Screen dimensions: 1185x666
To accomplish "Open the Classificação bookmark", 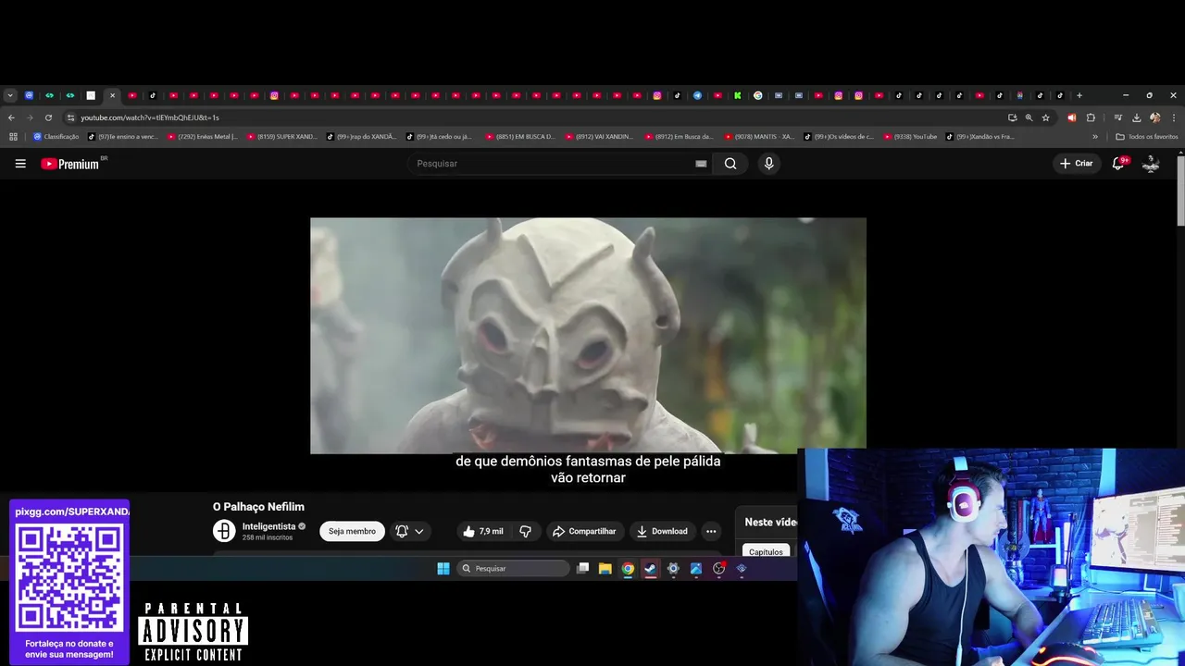I will click(x=56, y=137).
